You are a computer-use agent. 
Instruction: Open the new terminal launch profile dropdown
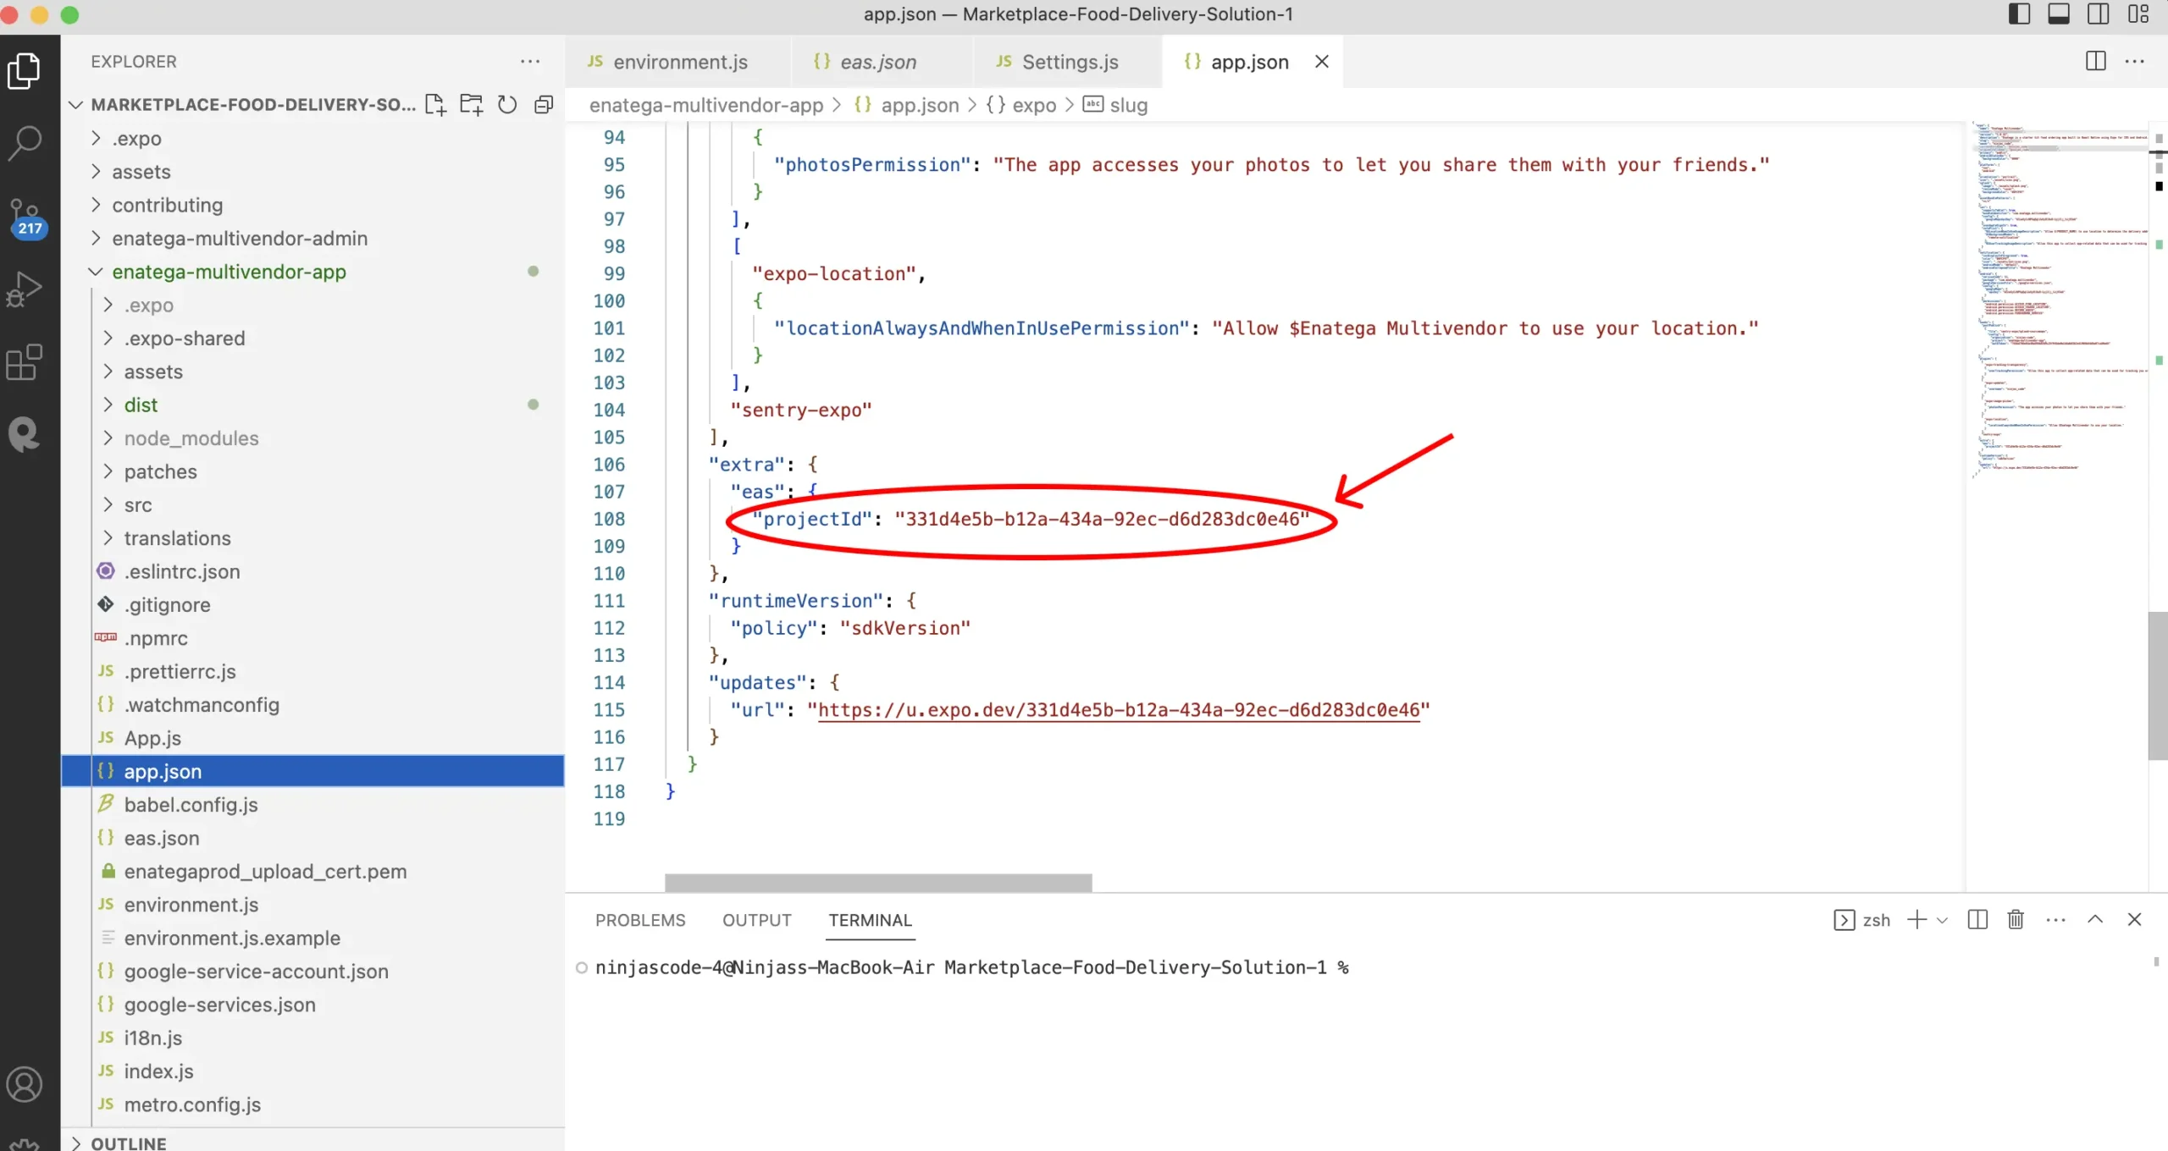click(x=1943, y=920)
